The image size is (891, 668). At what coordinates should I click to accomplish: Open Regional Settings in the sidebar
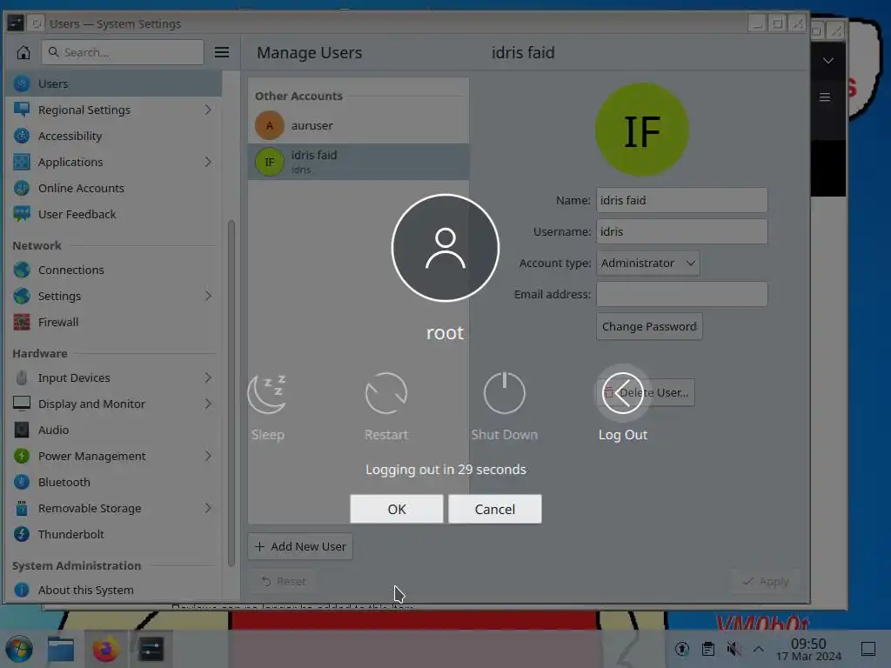[x=114, y=110]
